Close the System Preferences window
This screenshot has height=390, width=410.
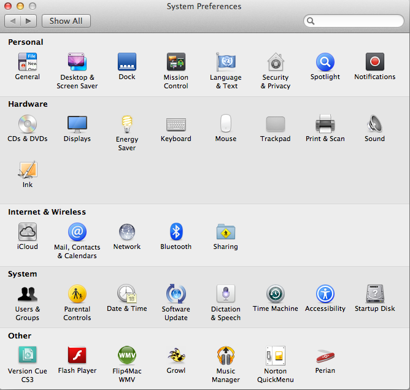[x=8, y=6]
